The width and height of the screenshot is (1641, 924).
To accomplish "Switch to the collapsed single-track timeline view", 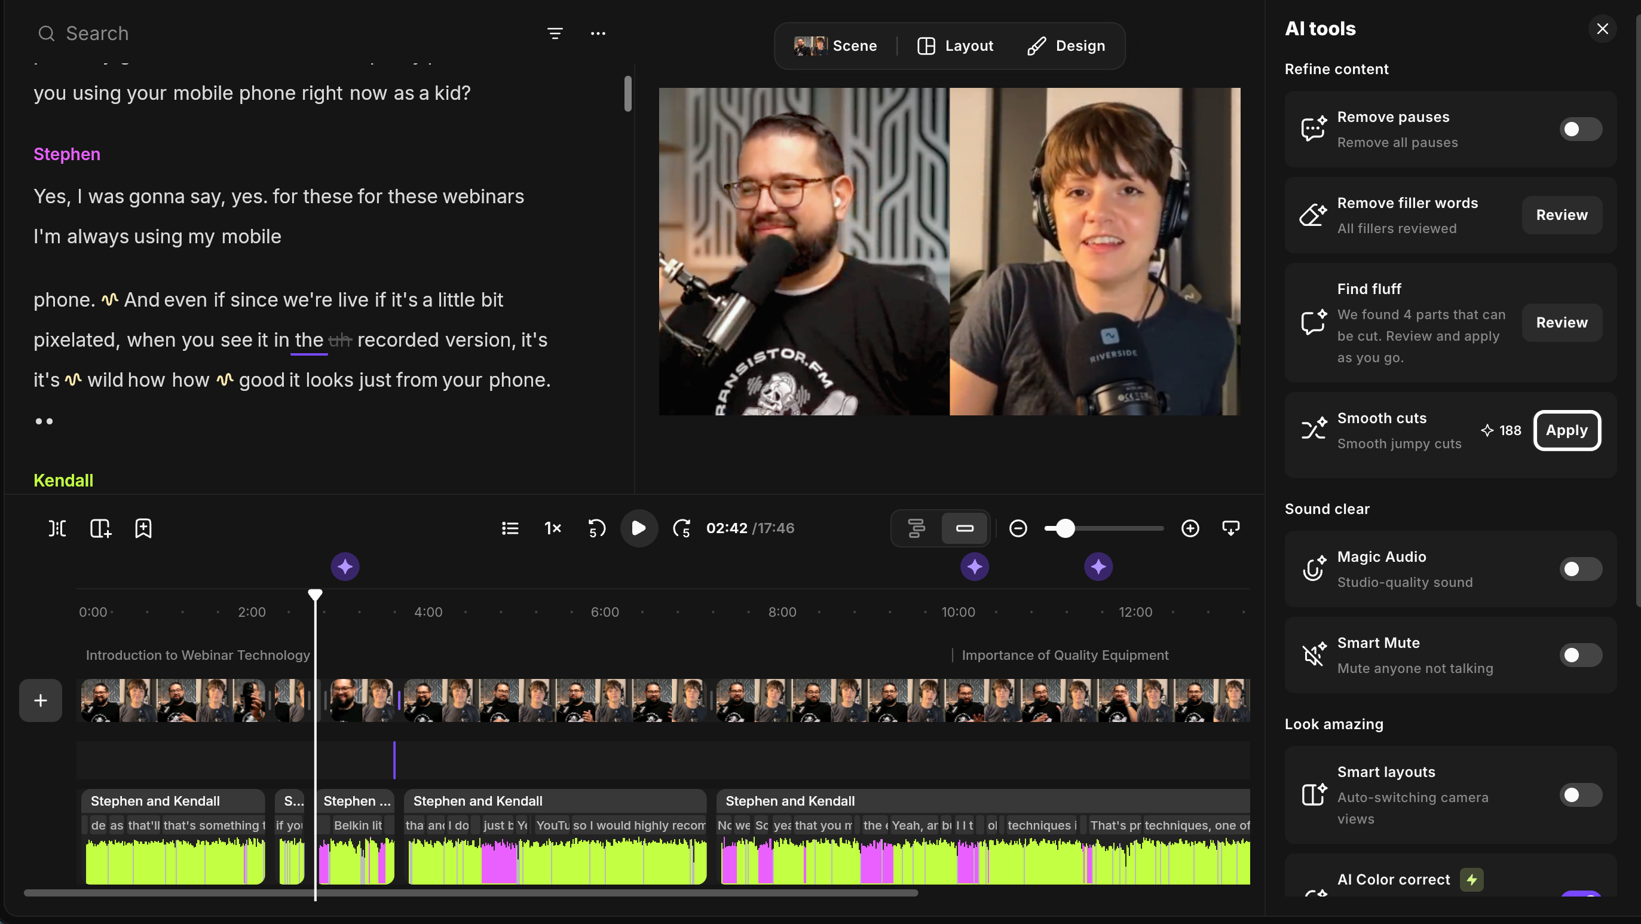I will tap(965, 528).
